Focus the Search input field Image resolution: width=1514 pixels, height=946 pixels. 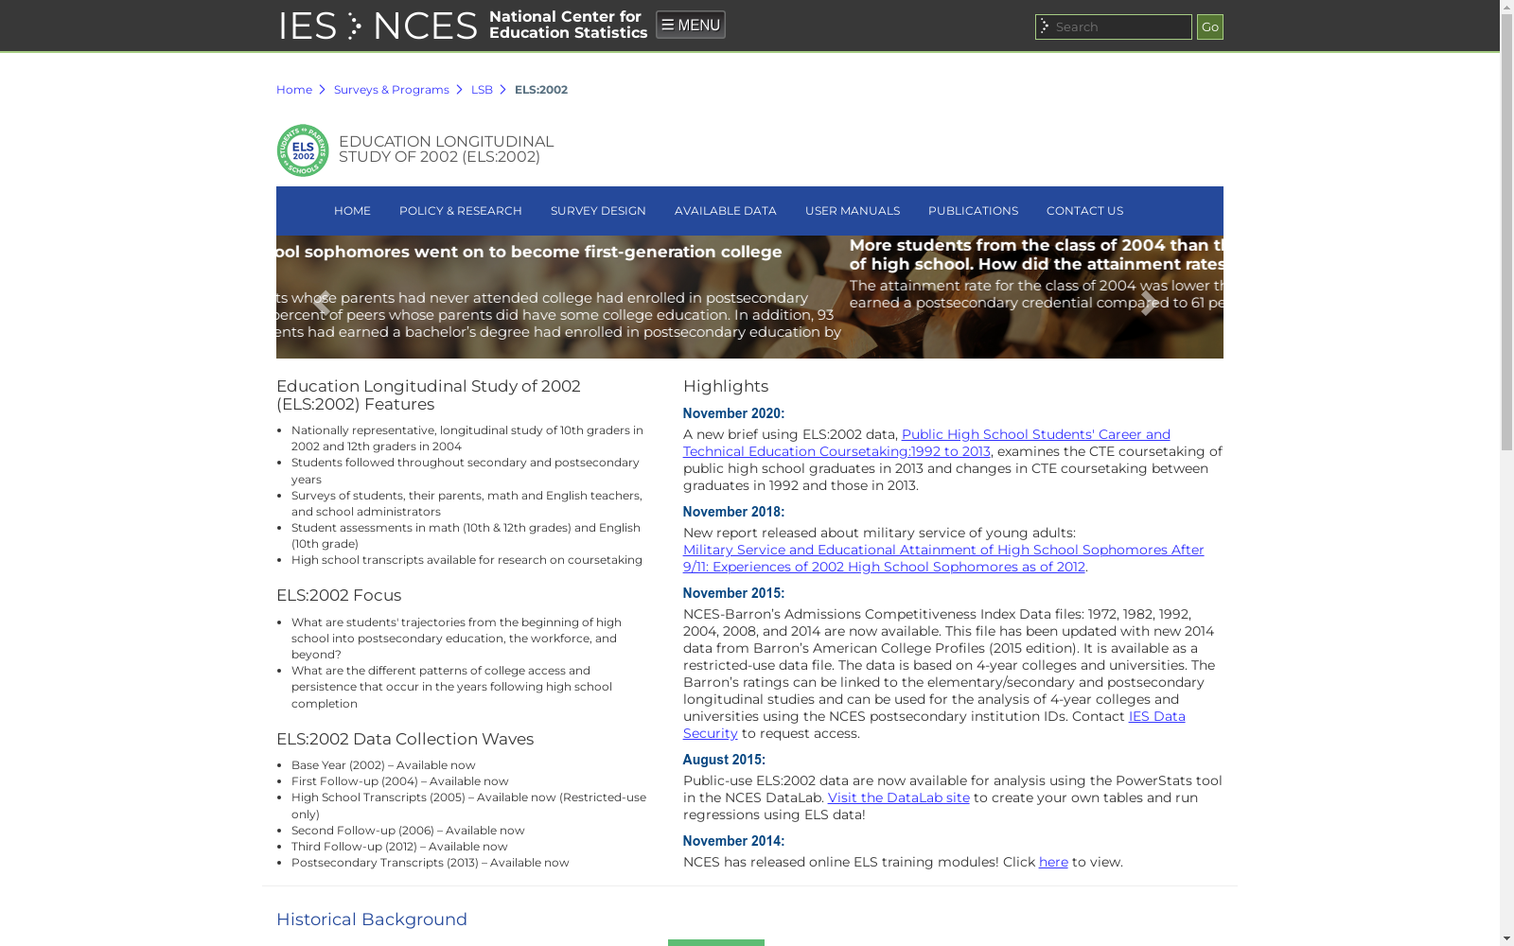click(1113, 26)
